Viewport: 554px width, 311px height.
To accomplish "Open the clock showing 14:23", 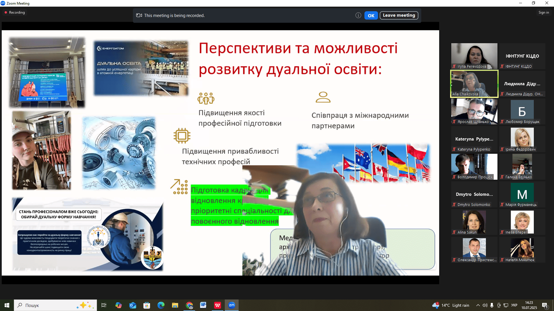I will pyautogui.click(x=529, y=305).
